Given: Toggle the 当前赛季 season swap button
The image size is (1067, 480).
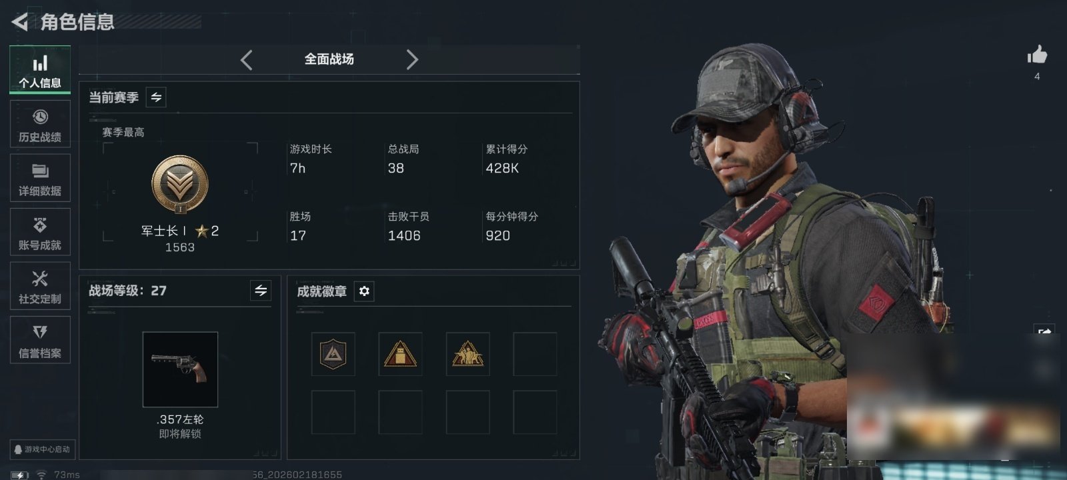Looking at the screenshot, I should 156,97.
